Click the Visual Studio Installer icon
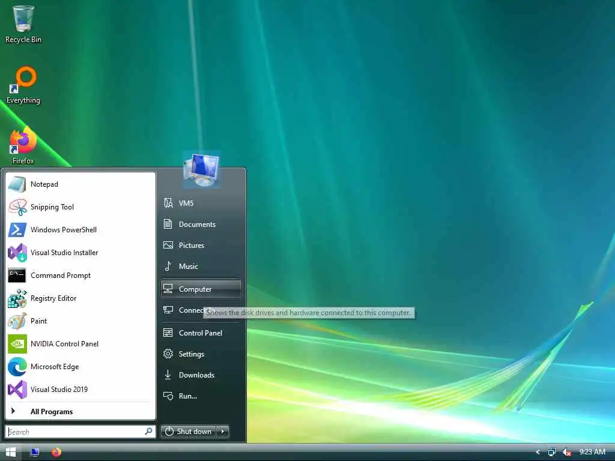Viewport: 615px width, 461px height. pyautogui.click(x=17, y=253)
